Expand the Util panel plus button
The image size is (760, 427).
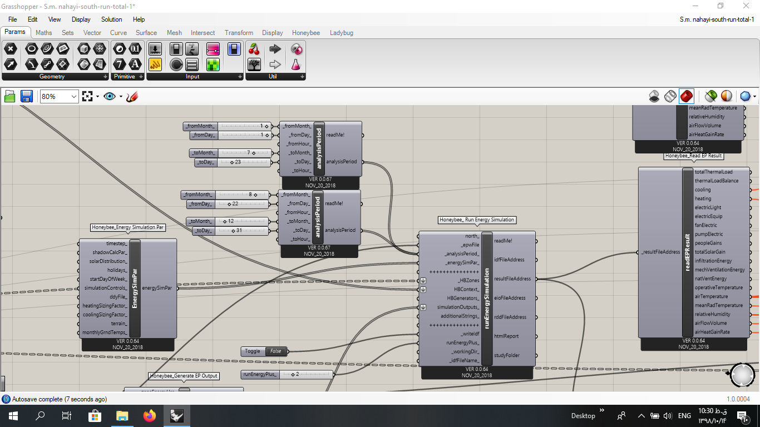coord(302,77)
